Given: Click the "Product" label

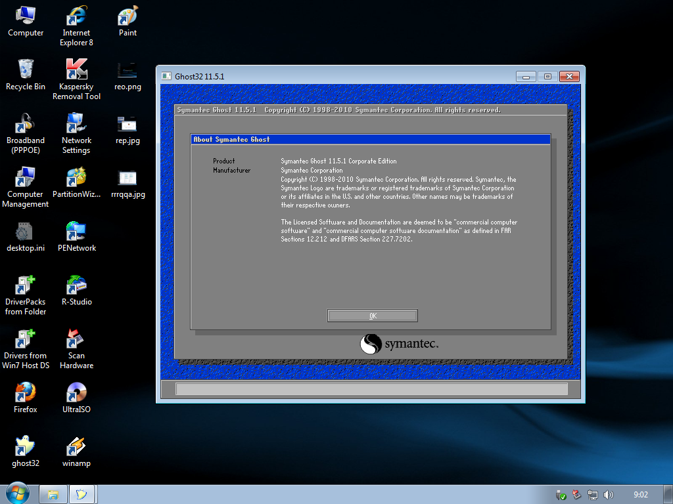Looking at the screenshot, I should (223, 161).
